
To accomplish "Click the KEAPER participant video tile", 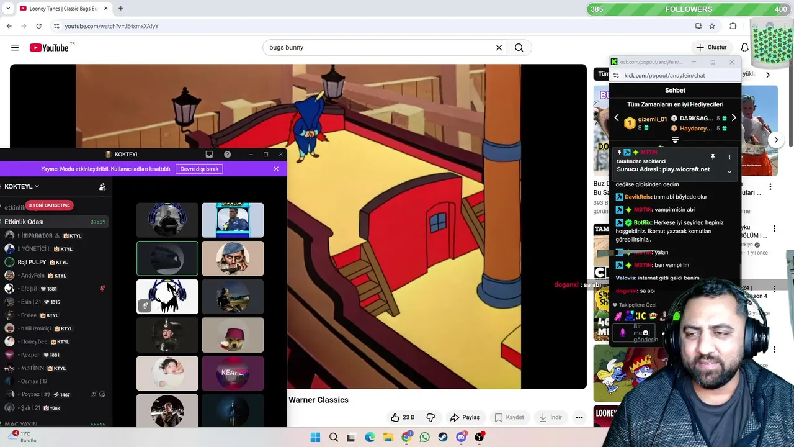I will click(233, 373).
